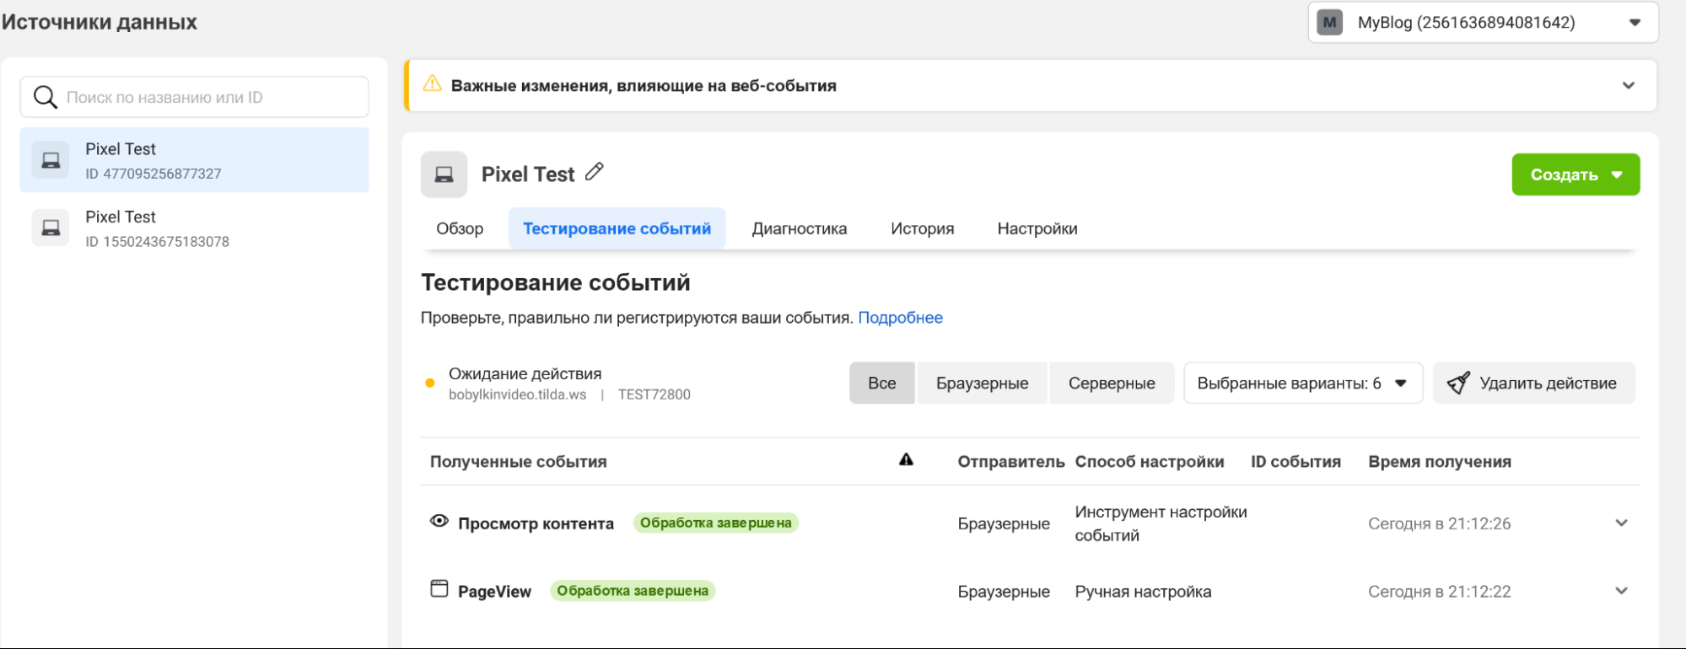Switch to the Обзор tab

click(460, 228)
